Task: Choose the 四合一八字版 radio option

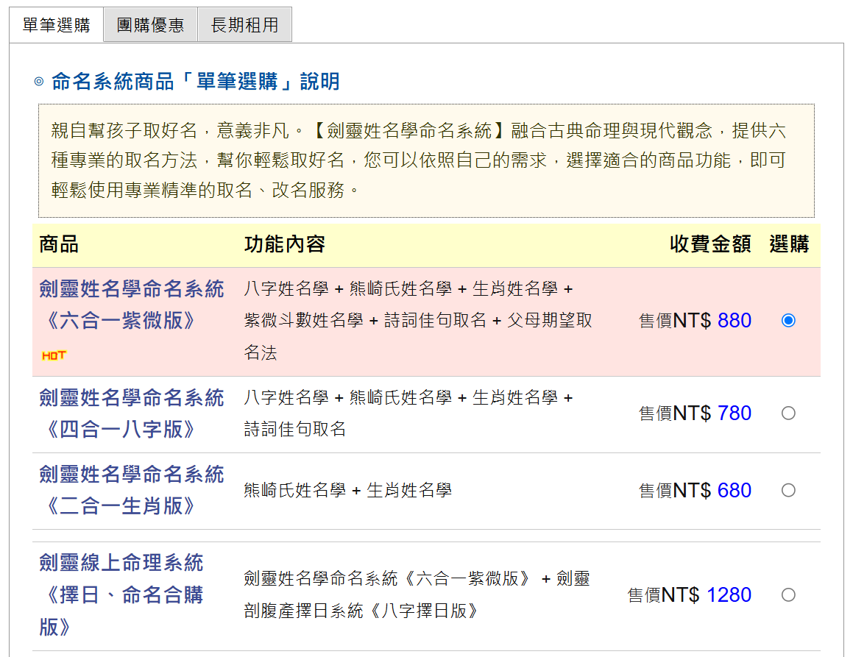Action: pyautogui.click(x=788, y=413)
